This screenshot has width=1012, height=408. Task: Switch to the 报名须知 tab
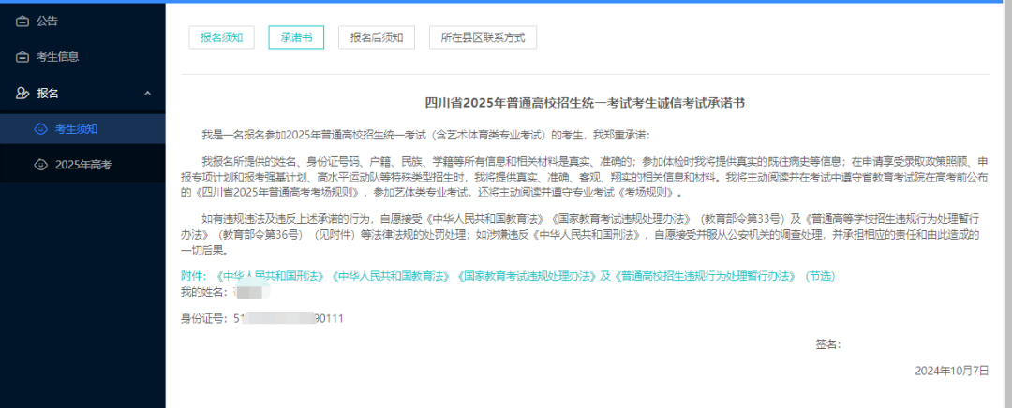click(221, 37)
